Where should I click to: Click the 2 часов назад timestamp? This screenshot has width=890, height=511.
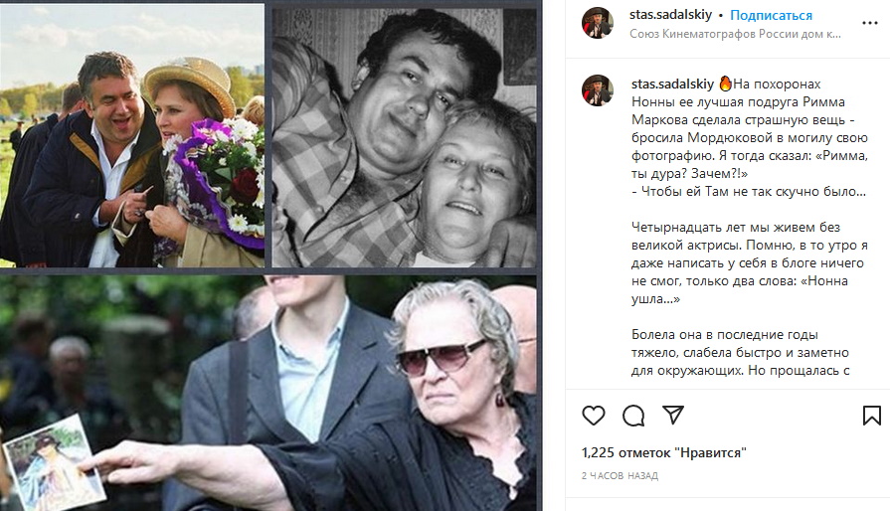620,476
